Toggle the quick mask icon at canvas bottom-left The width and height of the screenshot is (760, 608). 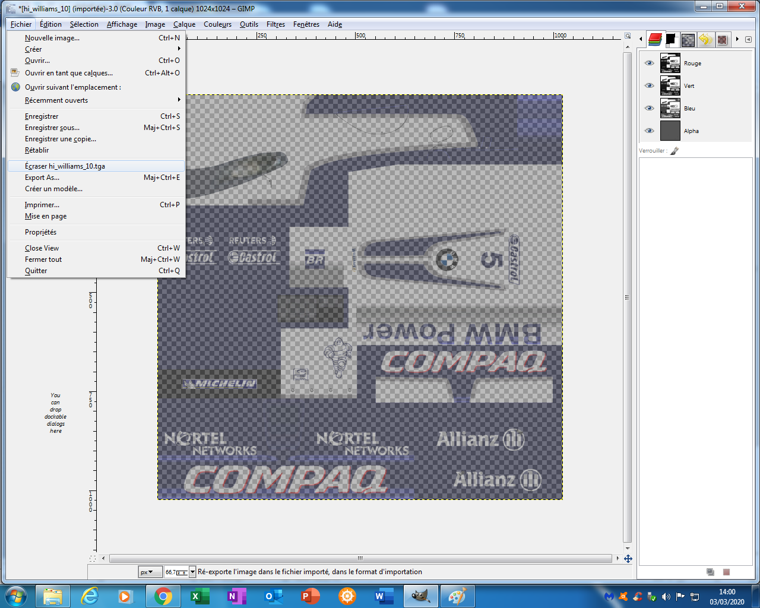coord(92,559)
